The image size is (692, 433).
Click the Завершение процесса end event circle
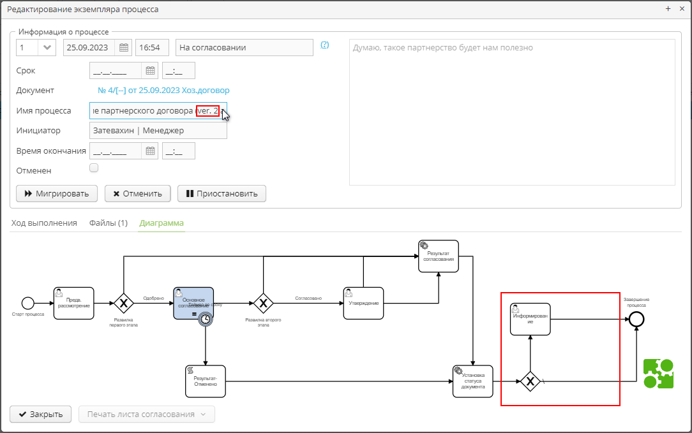tap(636, 319)
